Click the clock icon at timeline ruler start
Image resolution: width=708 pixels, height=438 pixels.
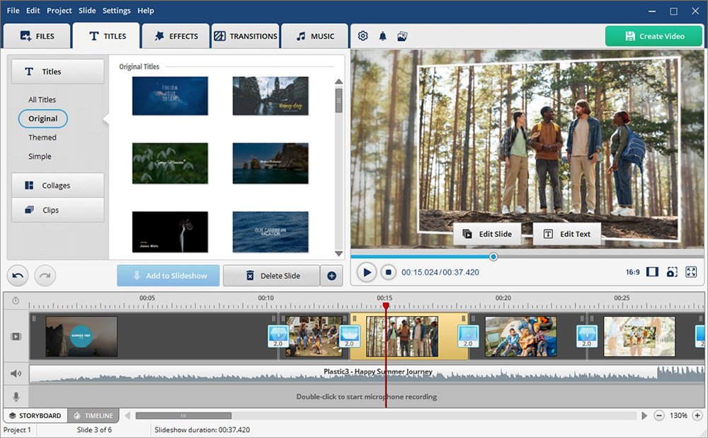pyautogui.click(x=16, y=301)
